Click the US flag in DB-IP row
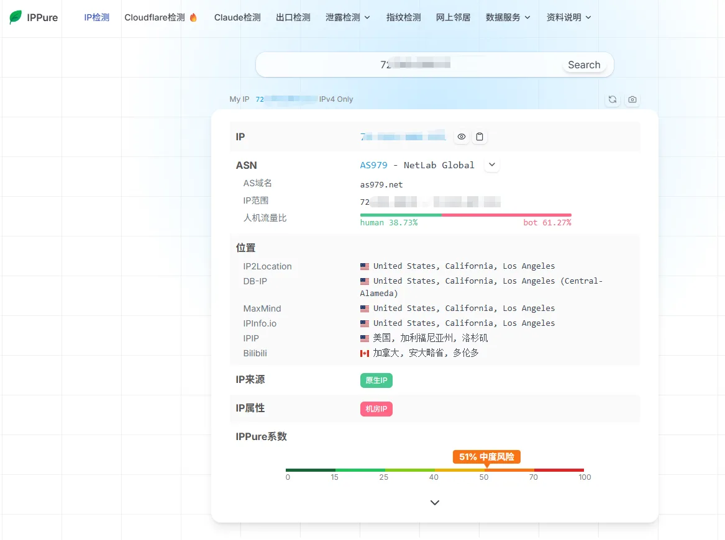Viewport: 725px width, 540px height. [365, 281]
